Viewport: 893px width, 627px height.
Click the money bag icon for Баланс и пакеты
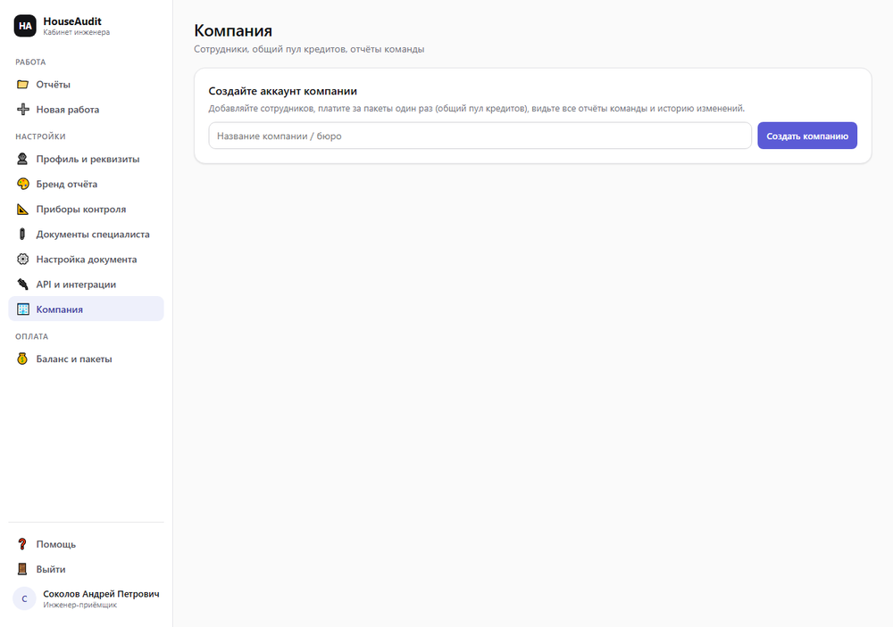pyautogui.click(x=23, y=359)
